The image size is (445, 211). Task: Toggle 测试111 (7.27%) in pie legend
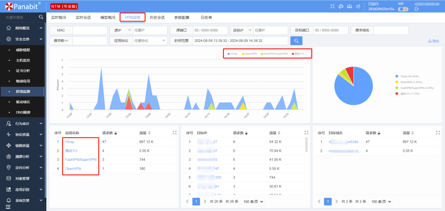(407, 93)
